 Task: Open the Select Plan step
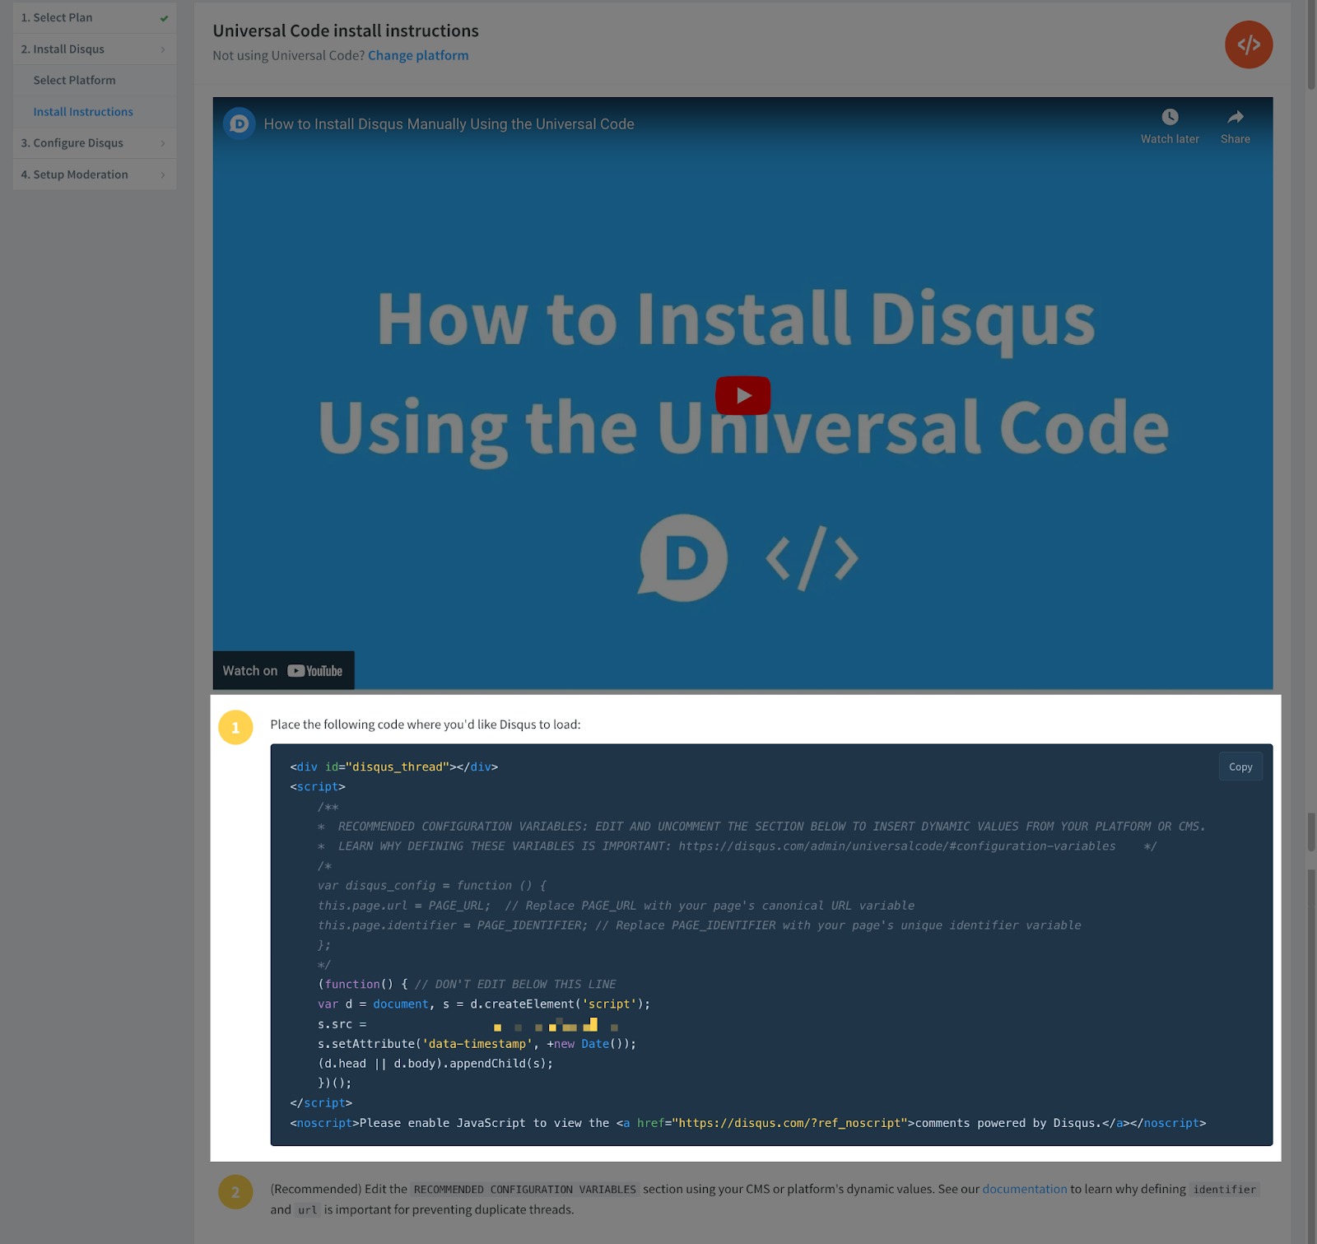pyautogui.click(x=95, y=17)
